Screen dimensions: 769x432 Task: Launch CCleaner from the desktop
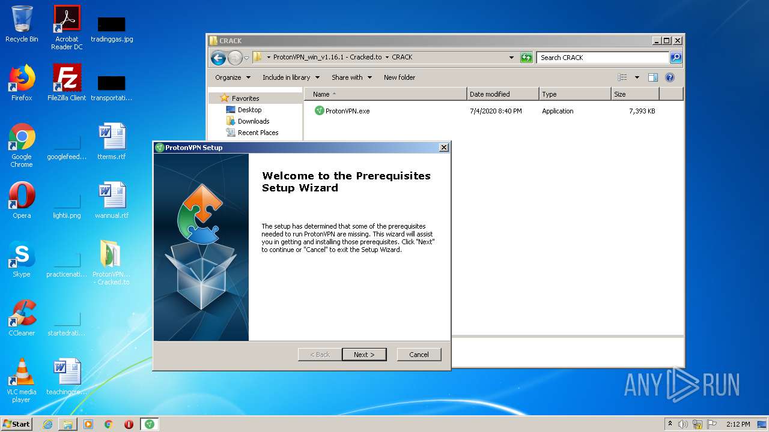(22, 318)
